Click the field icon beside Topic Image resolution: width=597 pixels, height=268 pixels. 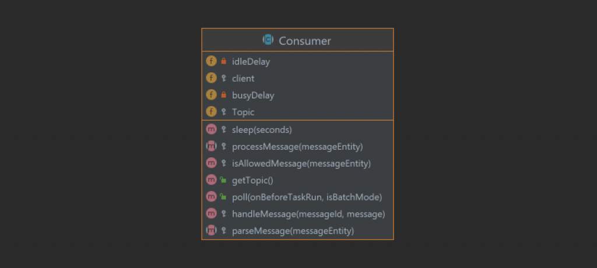(211, 112)
